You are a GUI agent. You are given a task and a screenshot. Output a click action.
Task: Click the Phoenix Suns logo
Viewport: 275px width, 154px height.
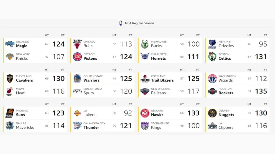(10, 113)
